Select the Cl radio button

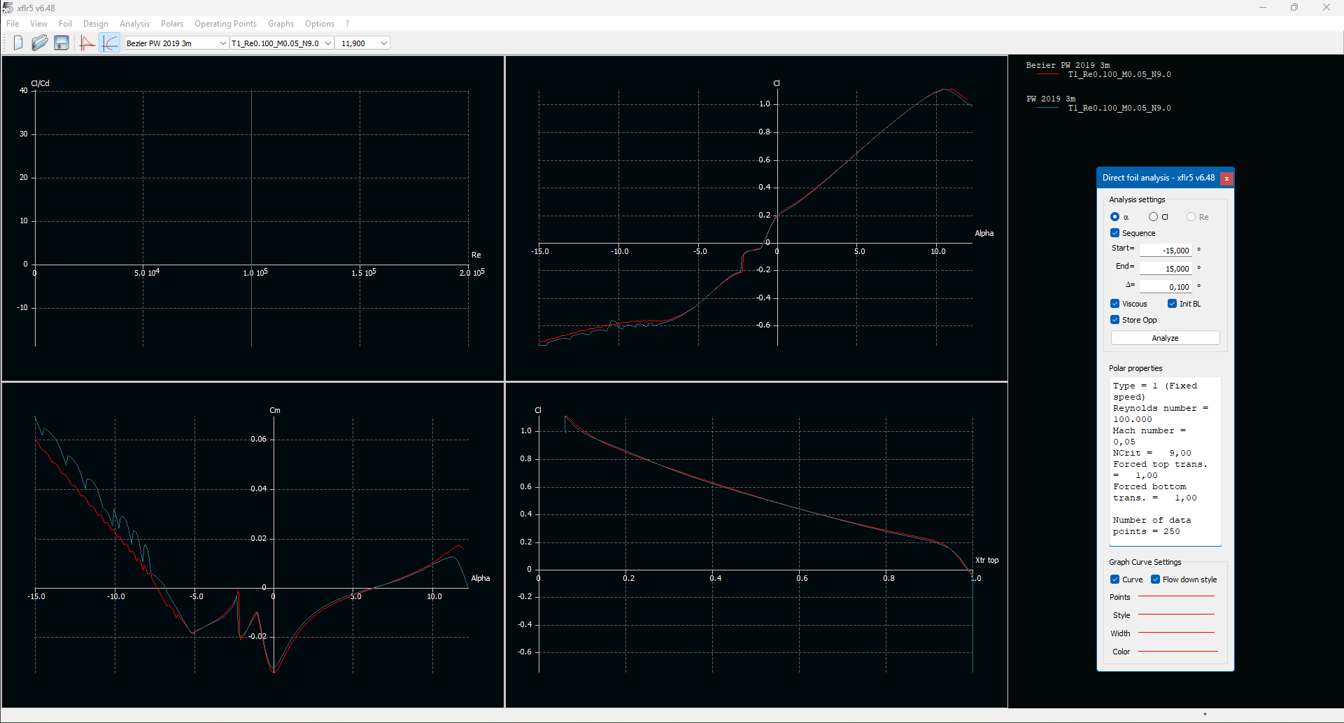pos(1154,216)
